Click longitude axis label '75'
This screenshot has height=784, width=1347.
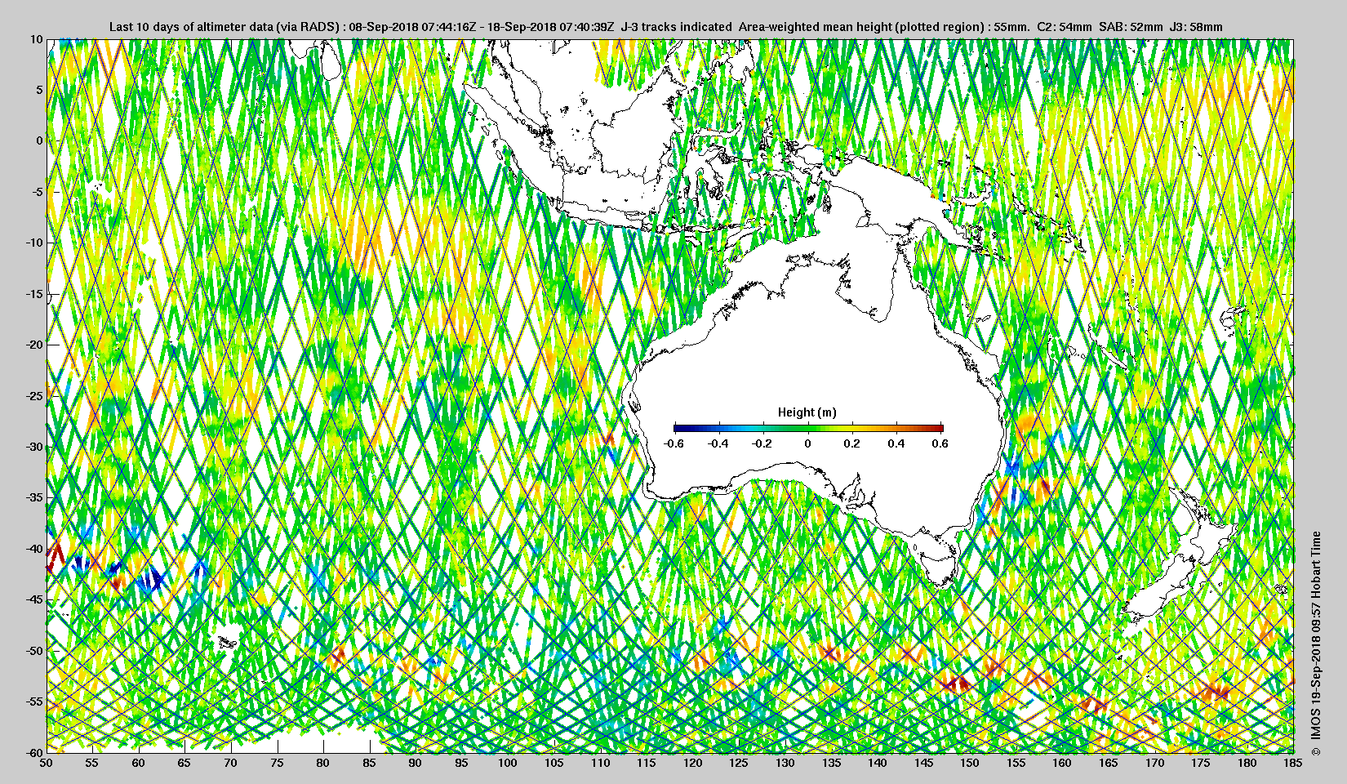point(278,763)
